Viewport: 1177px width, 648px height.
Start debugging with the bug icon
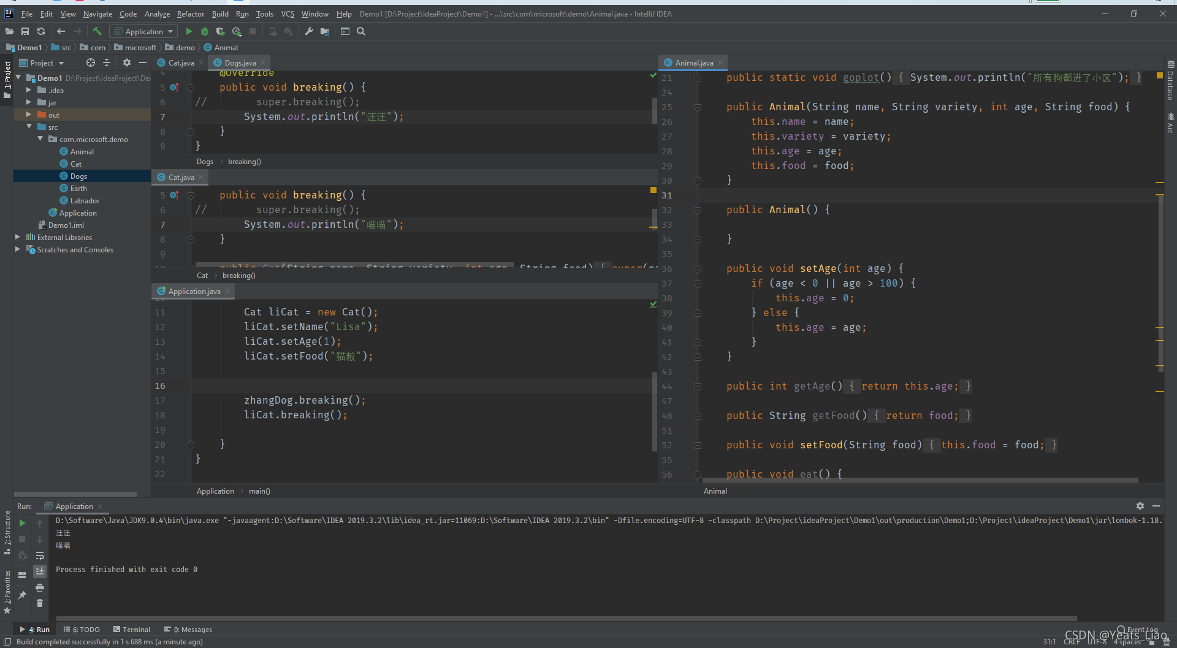(205, 31)
